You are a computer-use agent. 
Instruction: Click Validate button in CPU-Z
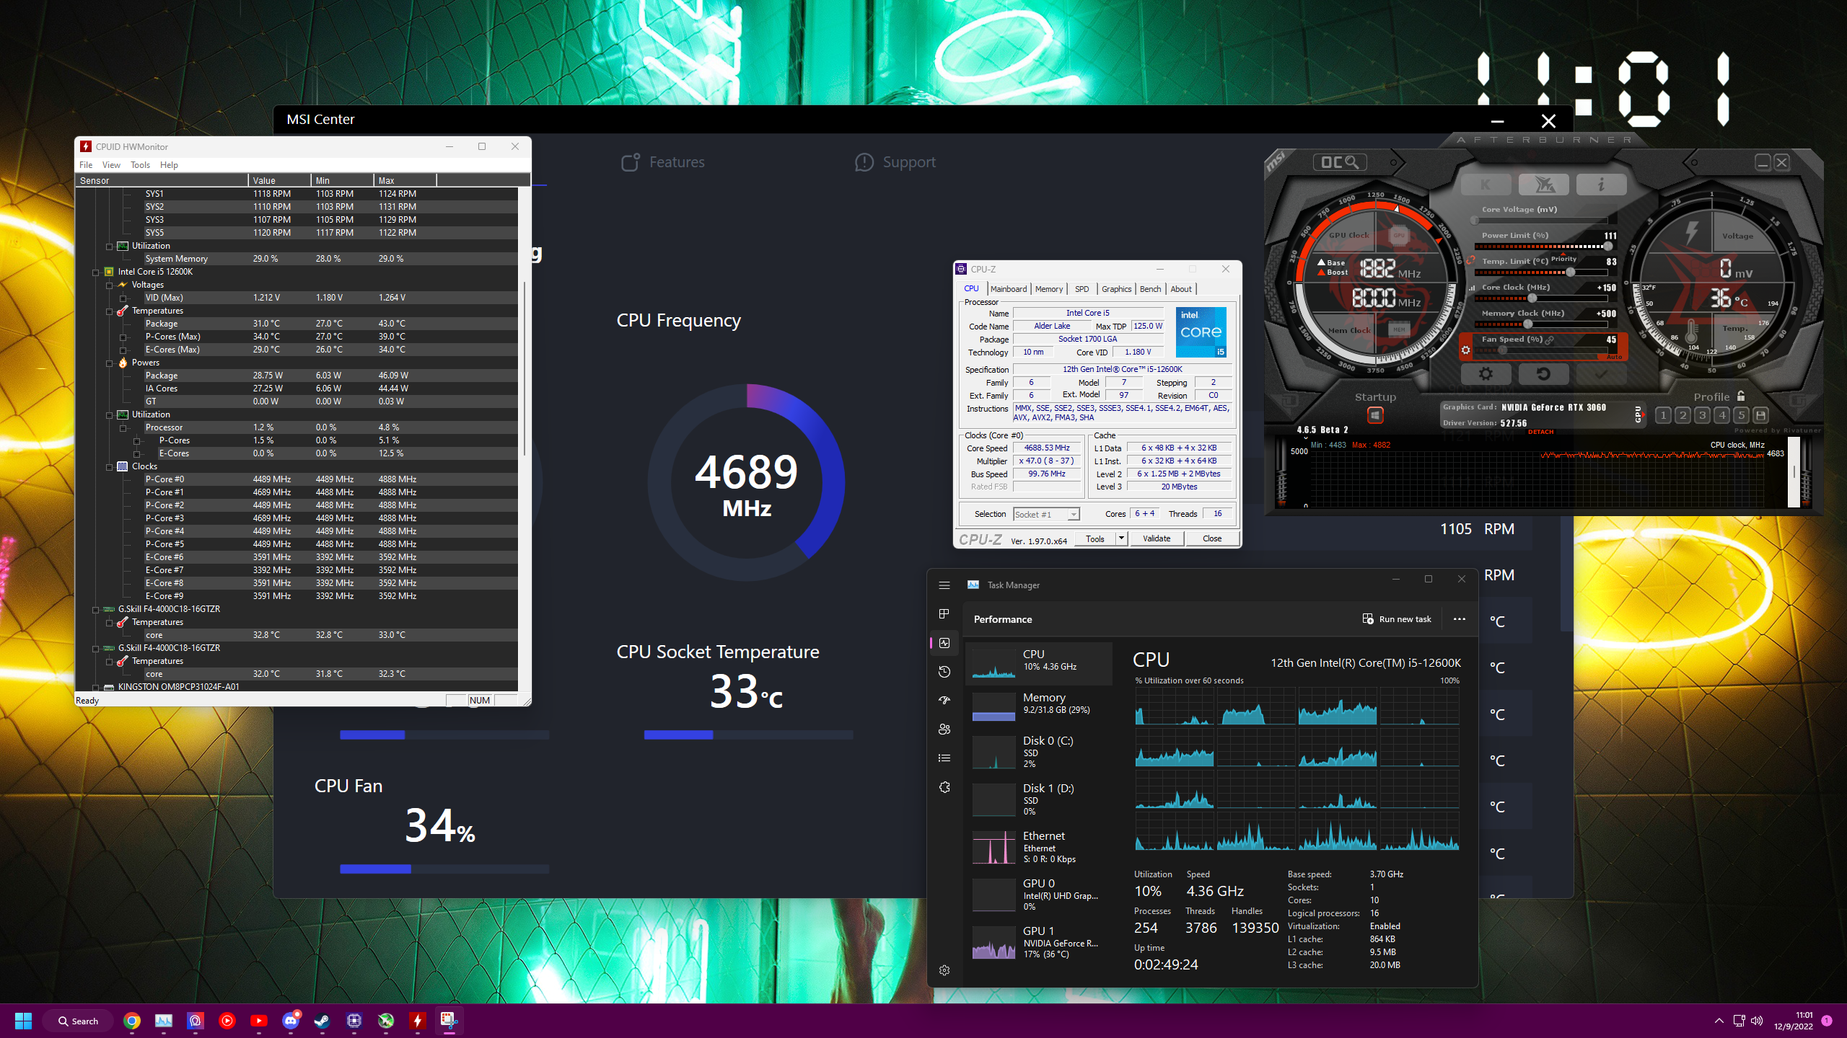[x=1157, y=538]
